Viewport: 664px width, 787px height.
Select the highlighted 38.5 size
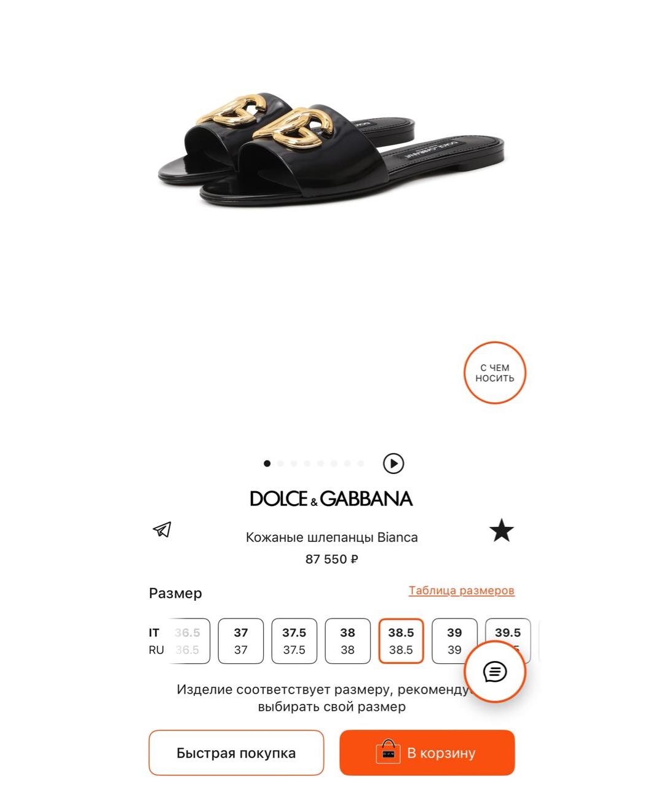tap(401, 641)
